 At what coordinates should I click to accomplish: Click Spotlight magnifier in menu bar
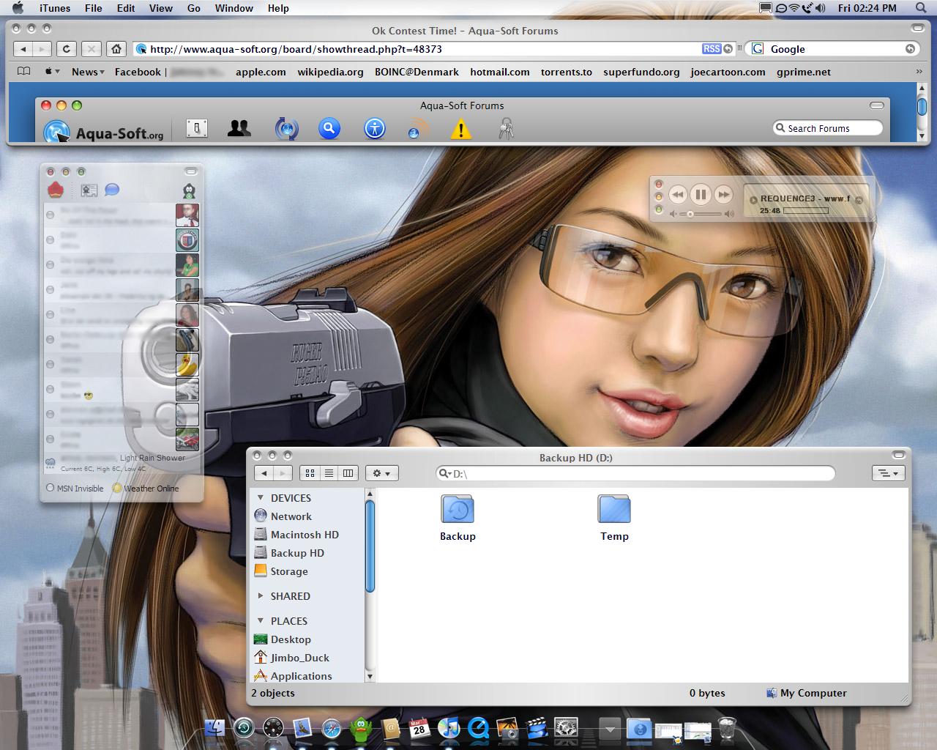tap(921, 8)
